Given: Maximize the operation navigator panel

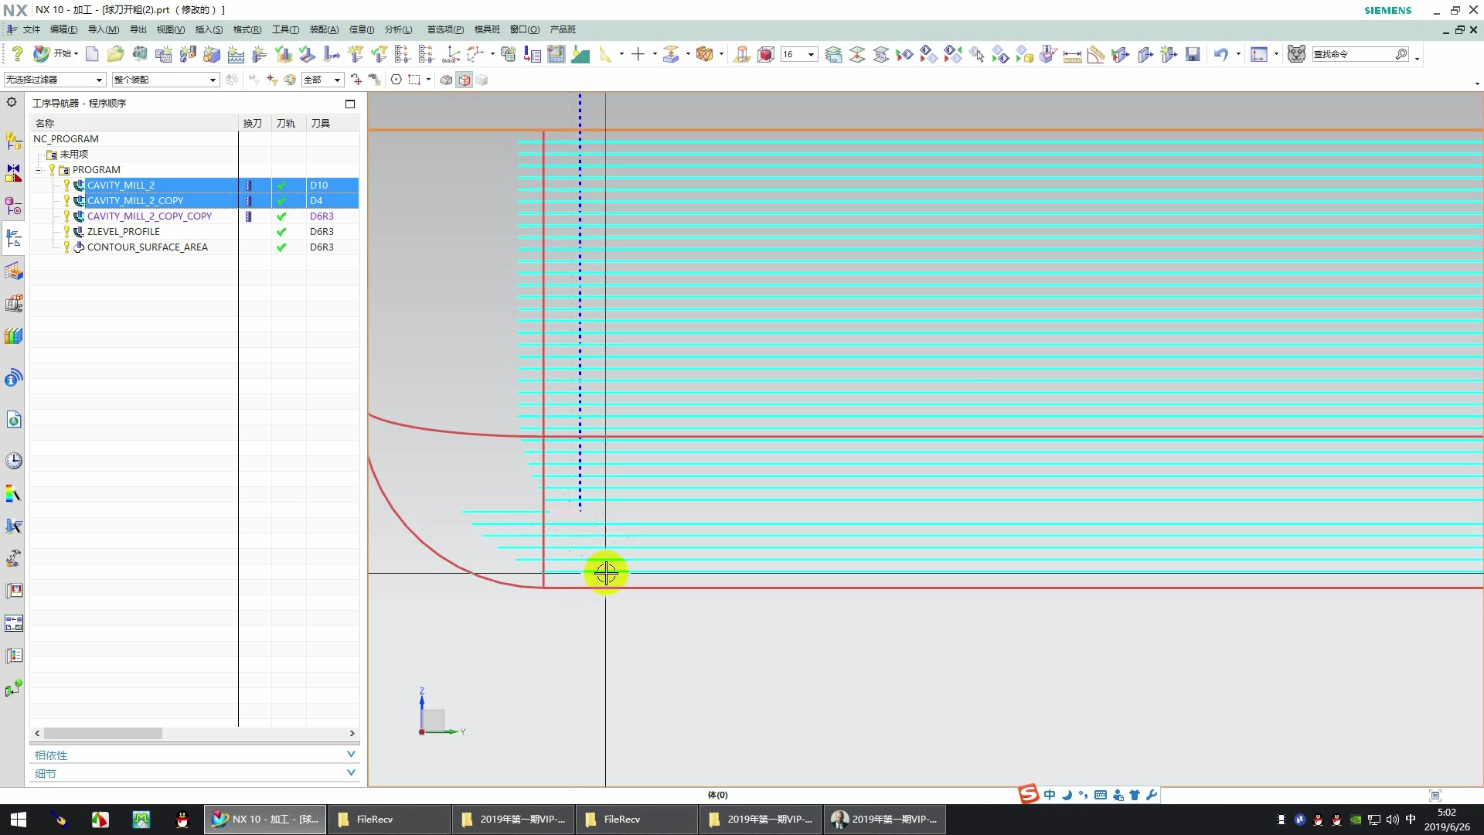Looking at the screenshot, I should (x=349, y=104).
